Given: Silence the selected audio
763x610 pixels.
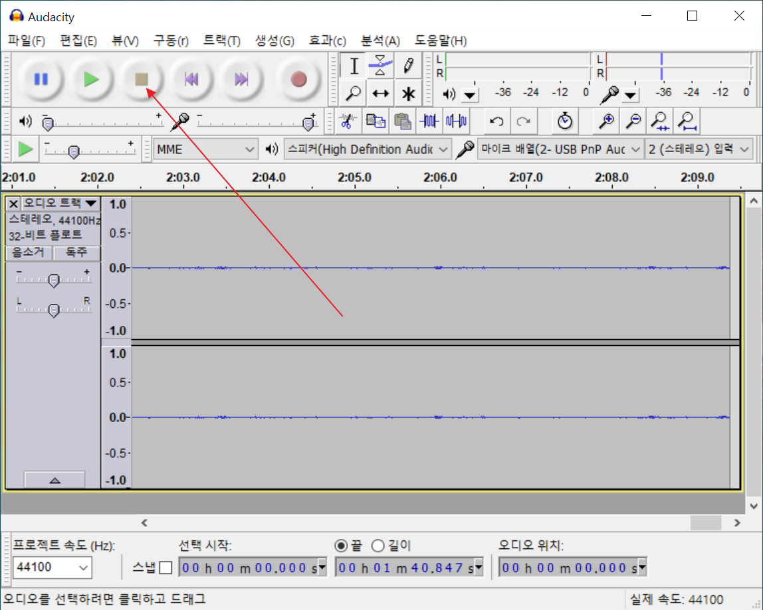Looking at the screenshot, I should 457,121.
